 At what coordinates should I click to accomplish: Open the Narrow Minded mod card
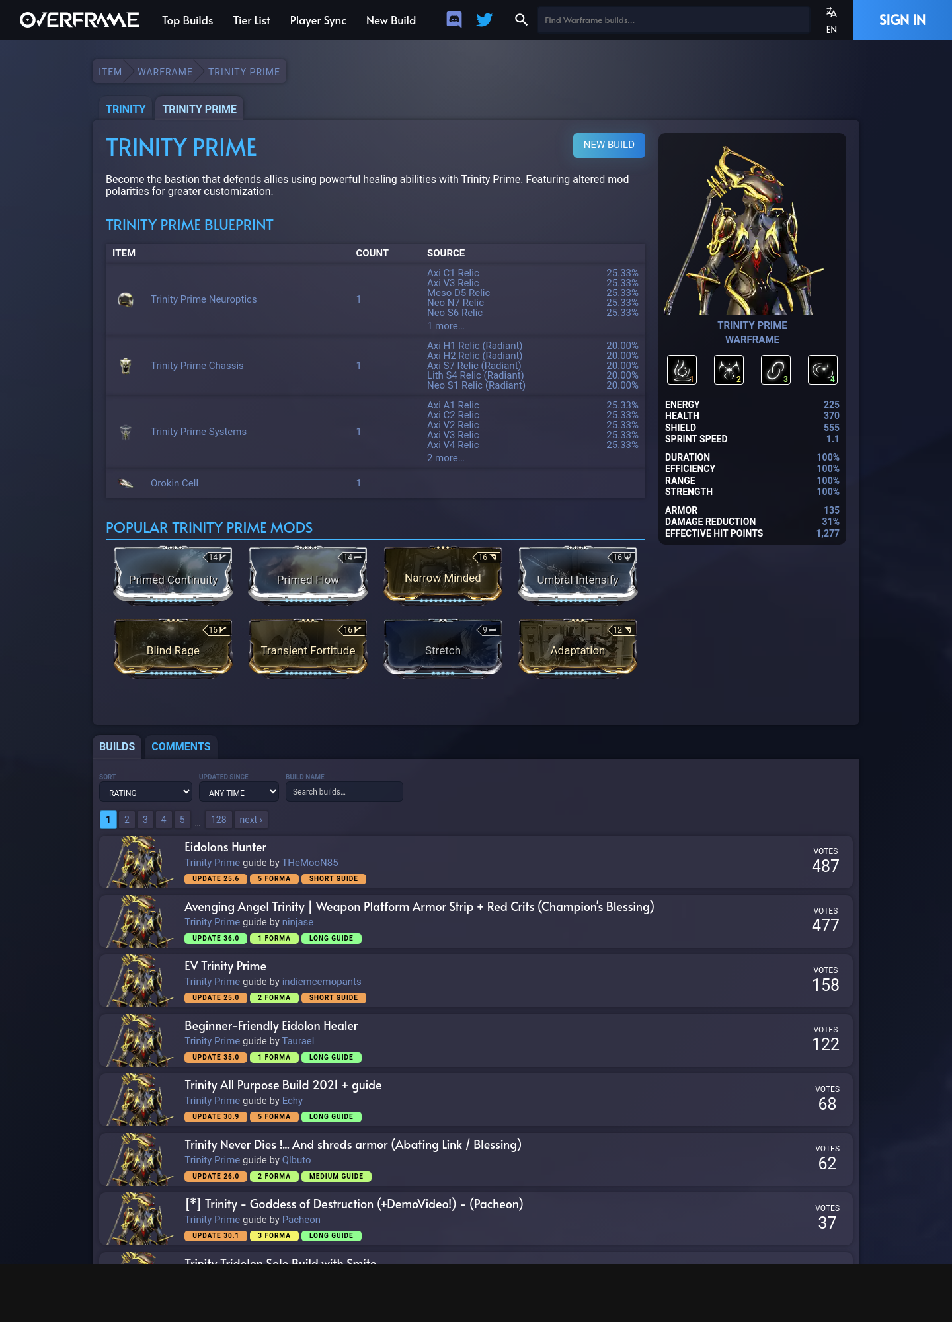443,575
